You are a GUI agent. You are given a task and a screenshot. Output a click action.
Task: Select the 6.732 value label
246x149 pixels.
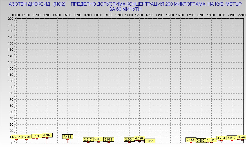[x=16, y=137]
